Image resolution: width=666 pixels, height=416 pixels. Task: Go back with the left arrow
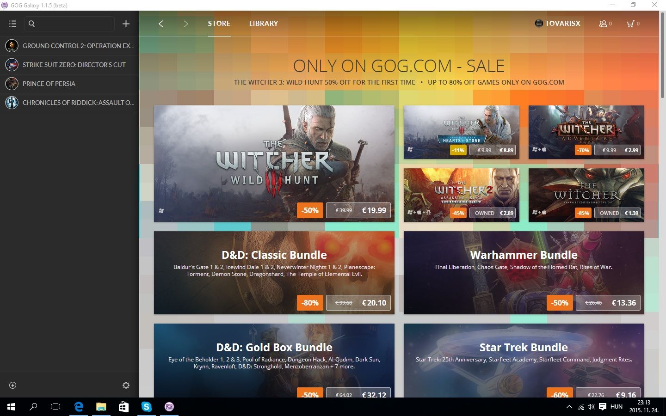(161, 24)
